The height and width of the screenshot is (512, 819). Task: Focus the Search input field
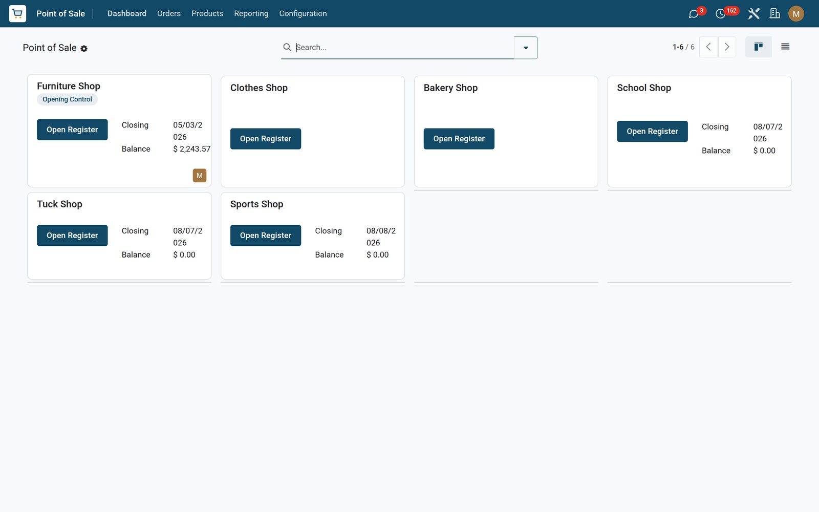coord(403,47)
